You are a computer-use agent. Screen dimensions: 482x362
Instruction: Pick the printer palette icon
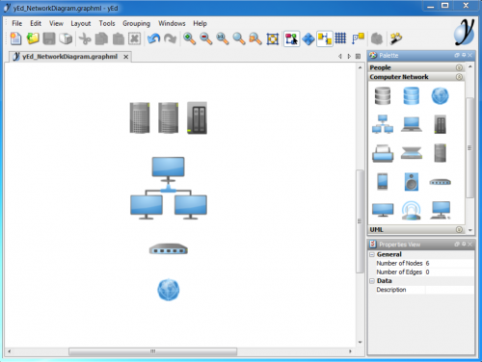coord(383,153)
